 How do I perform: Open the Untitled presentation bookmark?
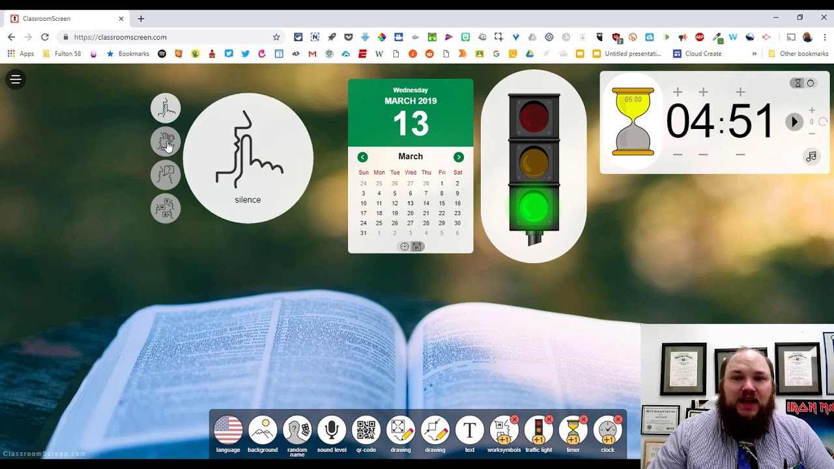[627, 53]
